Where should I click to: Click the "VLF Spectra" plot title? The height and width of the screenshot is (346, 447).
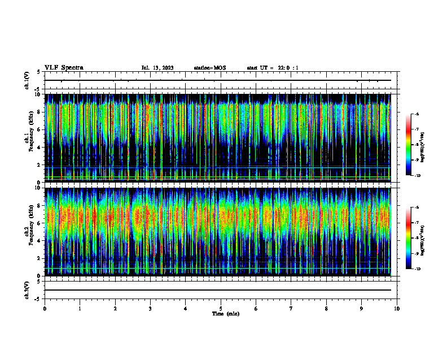(x=64, y=68)
